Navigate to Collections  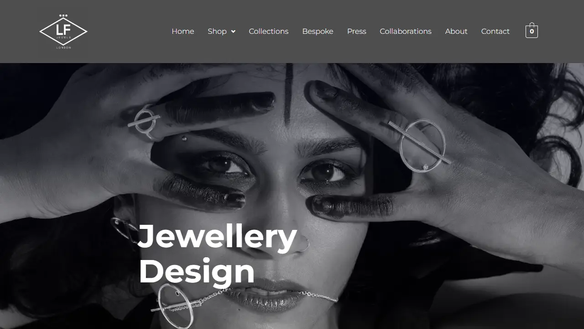[268, 31]
